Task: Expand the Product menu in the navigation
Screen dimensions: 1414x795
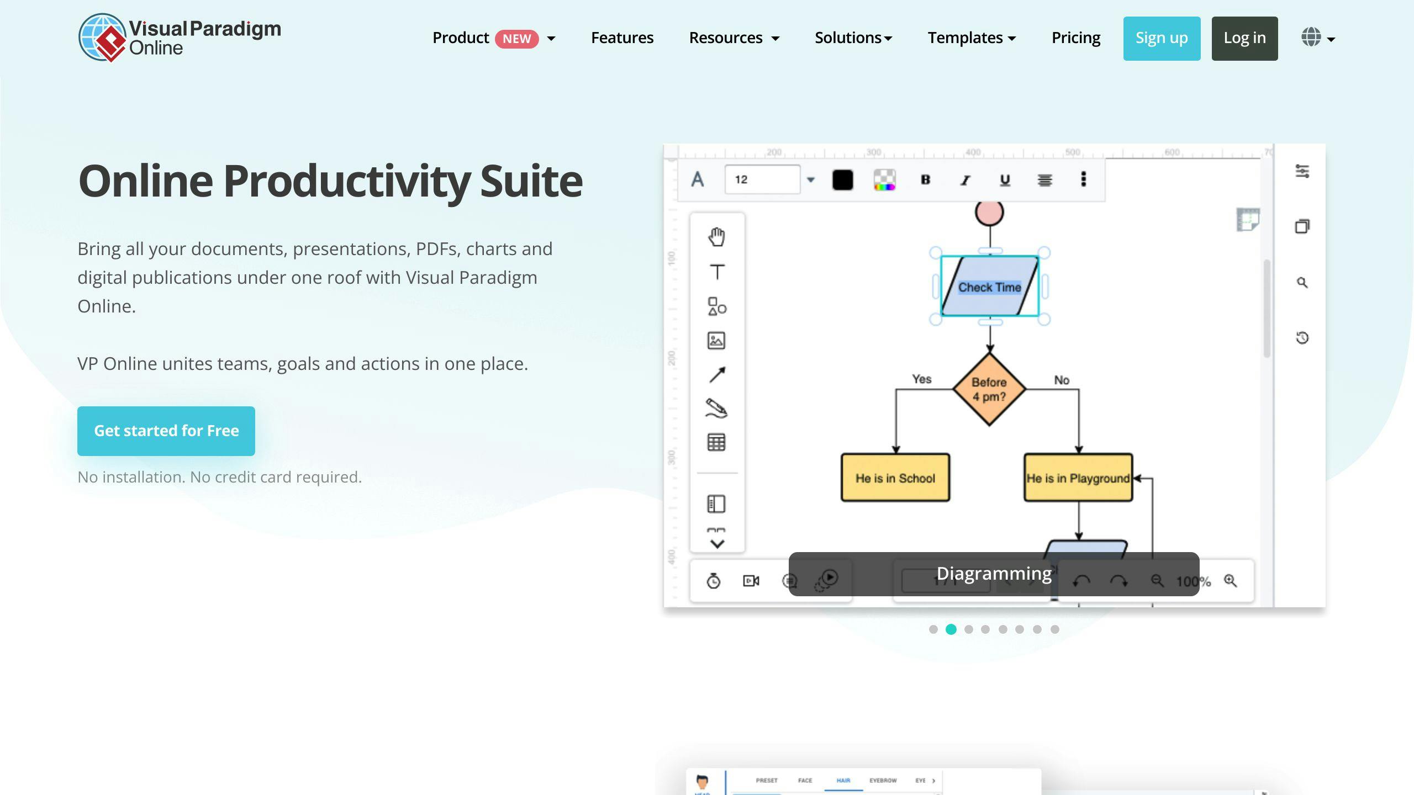Action: 551,38
